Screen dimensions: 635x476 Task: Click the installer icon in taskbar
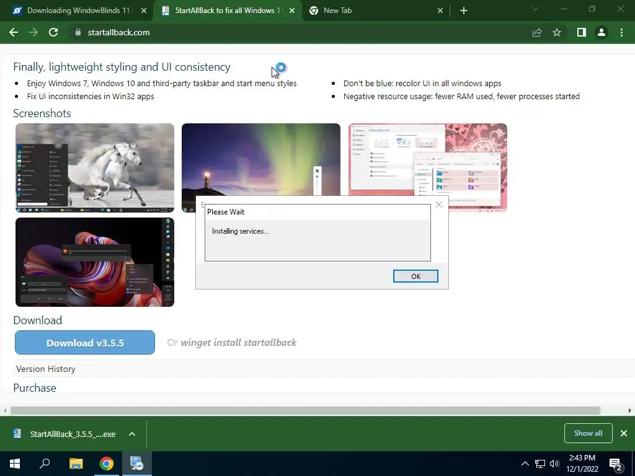coord(136,464)
